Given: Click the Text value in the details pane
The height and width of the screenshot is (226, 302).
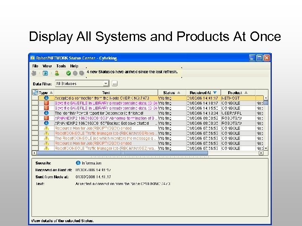Looking at the screenshot, I should (123, 184).
